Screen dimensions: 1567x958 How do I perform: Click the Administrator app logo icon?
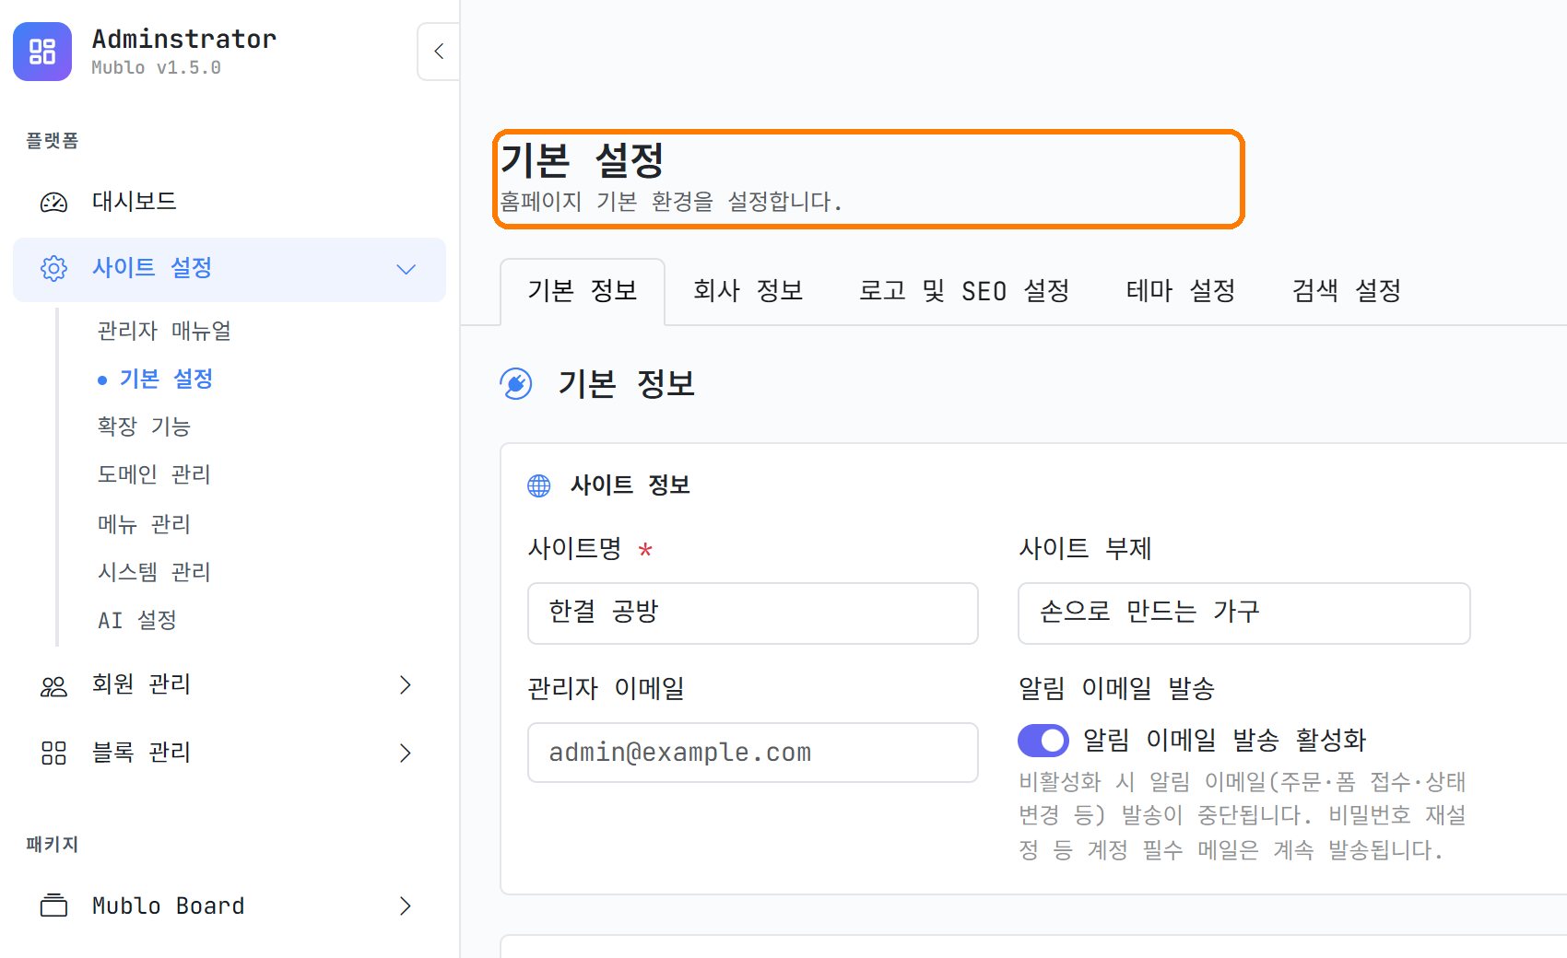pyautogui.click(x=42, y=52)
